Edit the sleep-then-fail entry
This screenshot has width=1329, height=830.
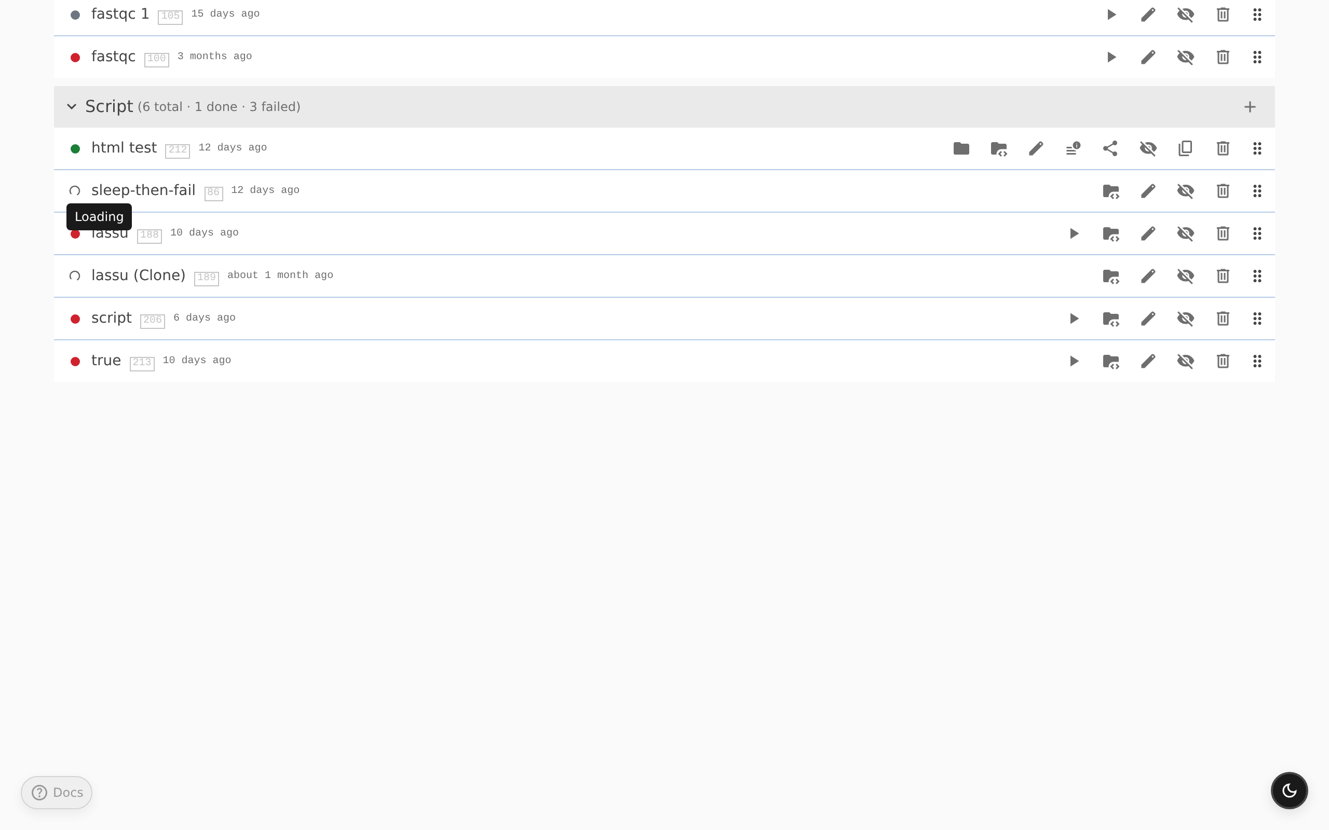[x=1148, y=191]
